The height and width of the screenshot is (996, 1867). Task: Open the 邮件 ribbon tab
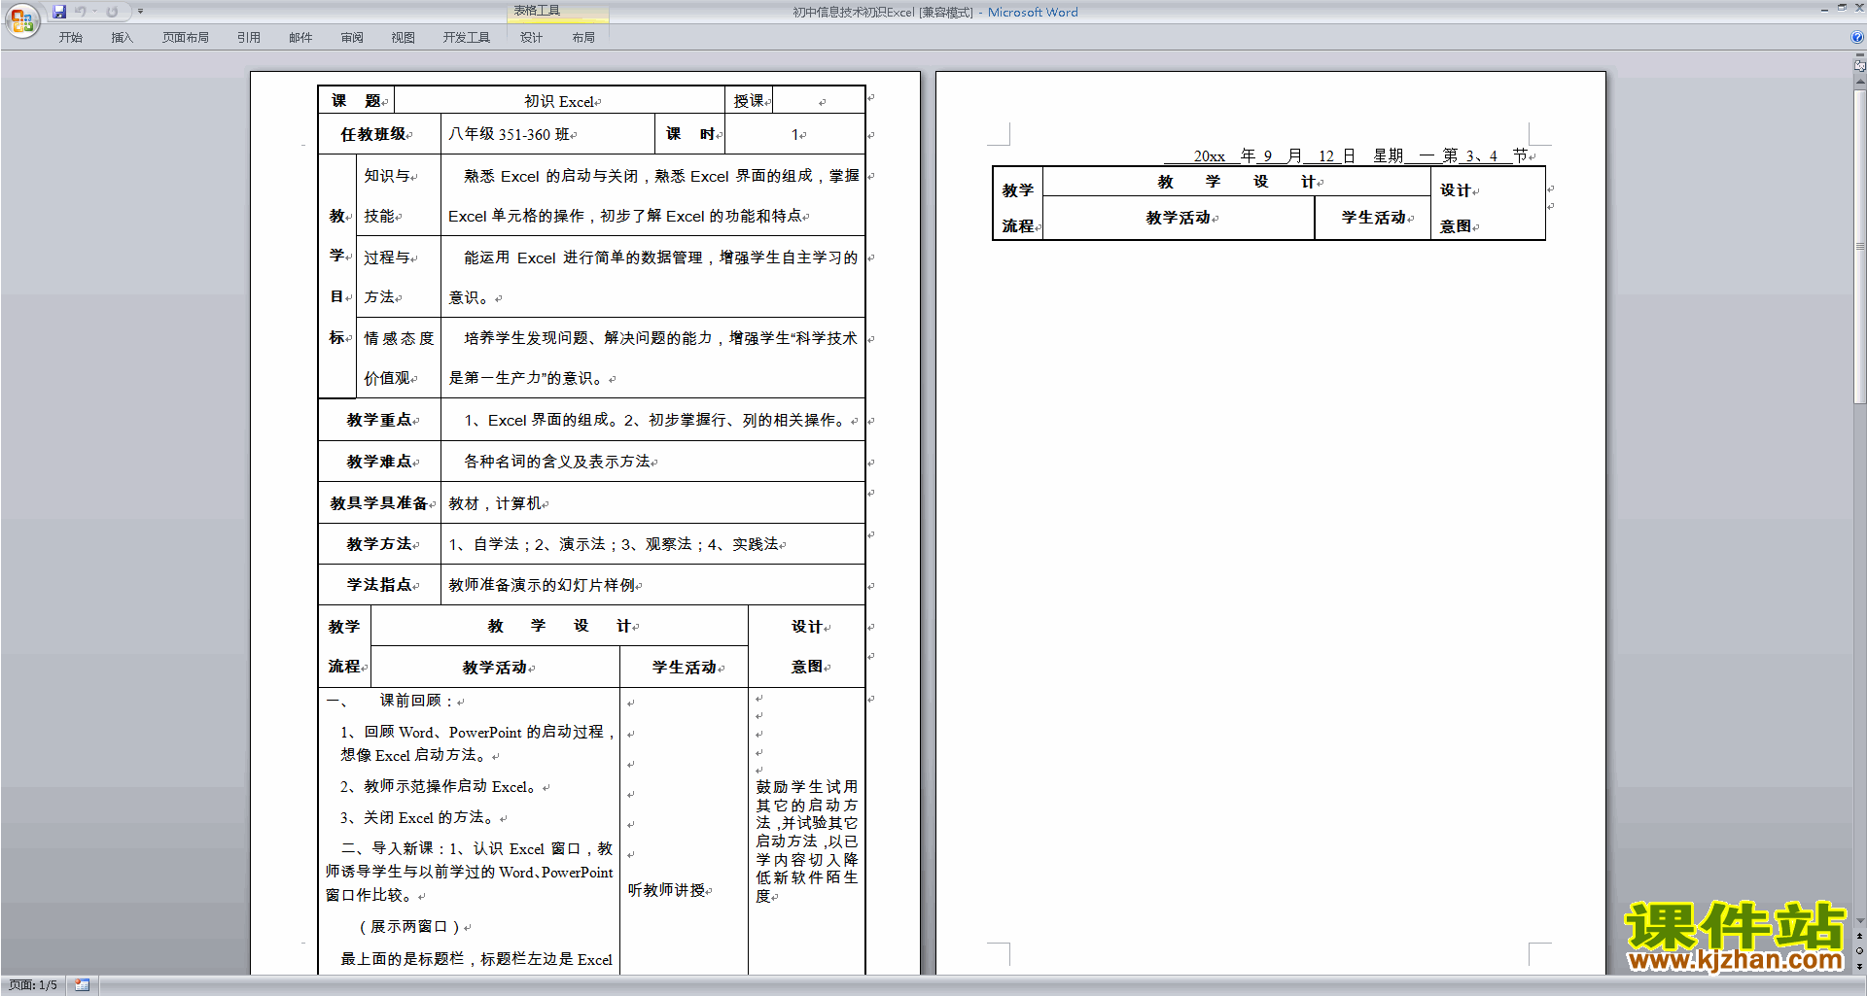click(x=300, y=38)
